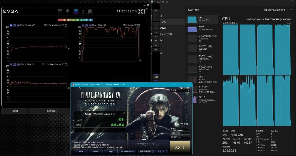Screen dimensions: 296x156
Task: Click first graph mode icon beside GPU Usage Min/Max
Action: coord(83,25)
